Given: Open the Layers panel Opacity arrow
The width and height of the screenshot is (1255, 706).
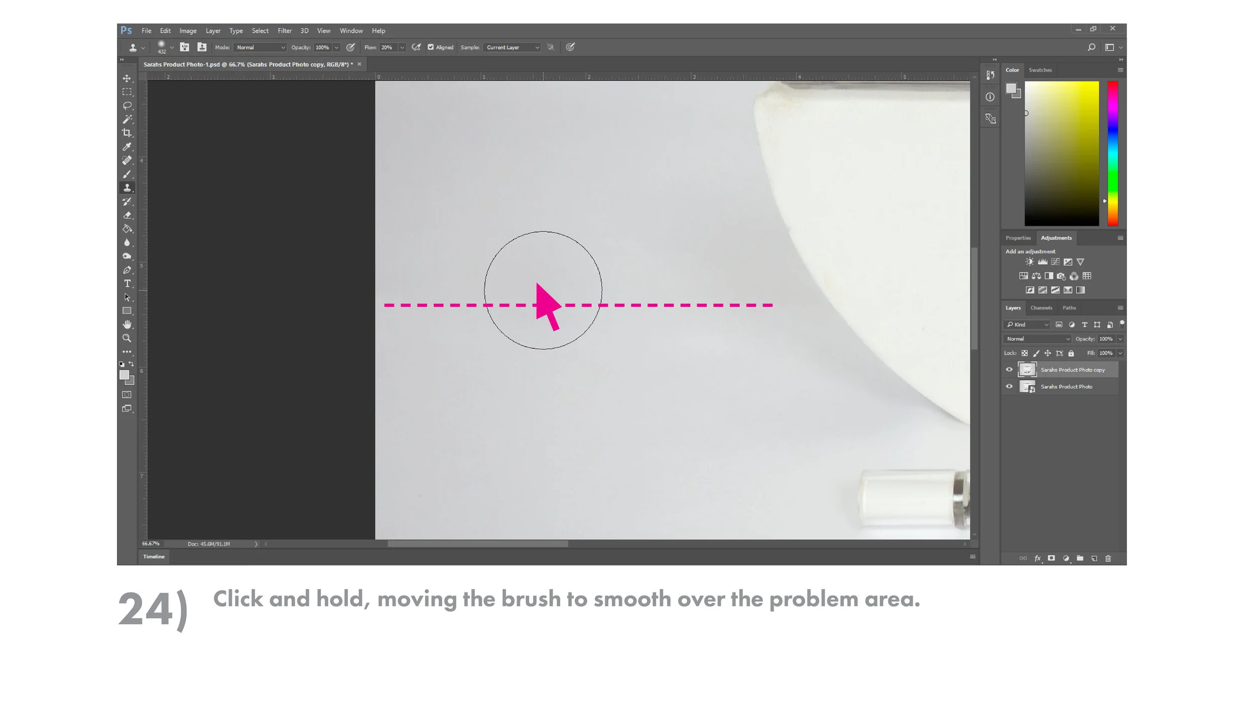Looking at the screenshot, I should pos(1120,339).
